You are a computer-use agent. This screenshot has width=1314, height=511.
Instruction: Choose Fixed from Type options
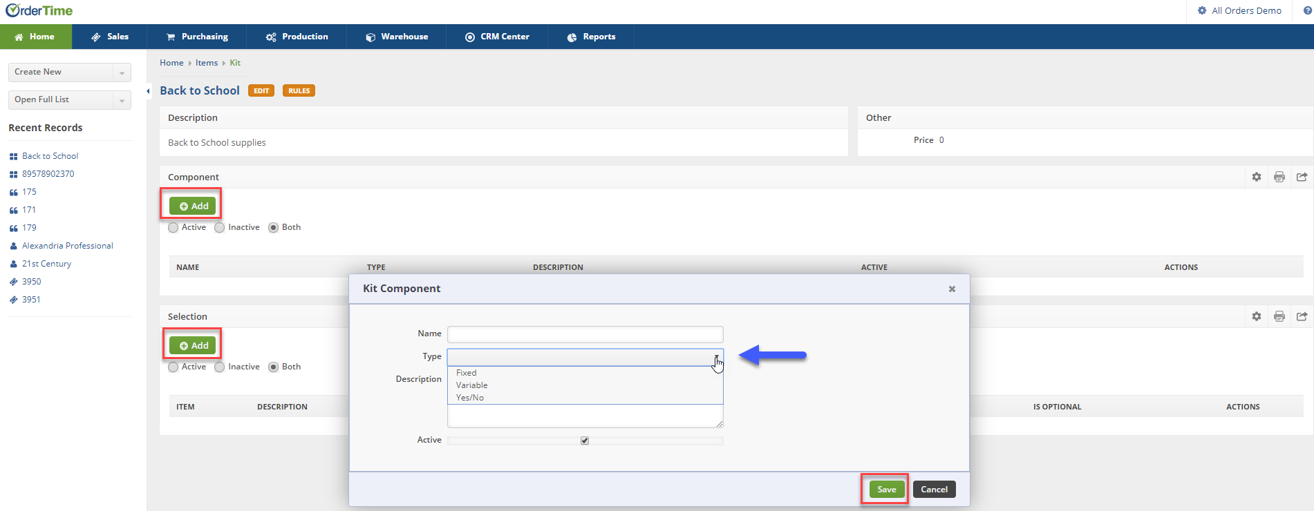coord(467,373)
